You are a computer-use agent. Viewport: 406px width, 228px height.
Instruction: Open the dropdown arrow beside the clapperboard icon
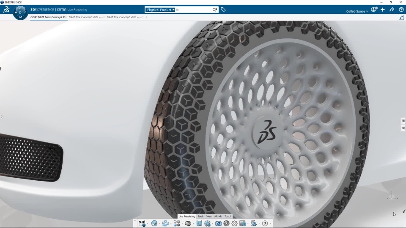coord(148,223)
